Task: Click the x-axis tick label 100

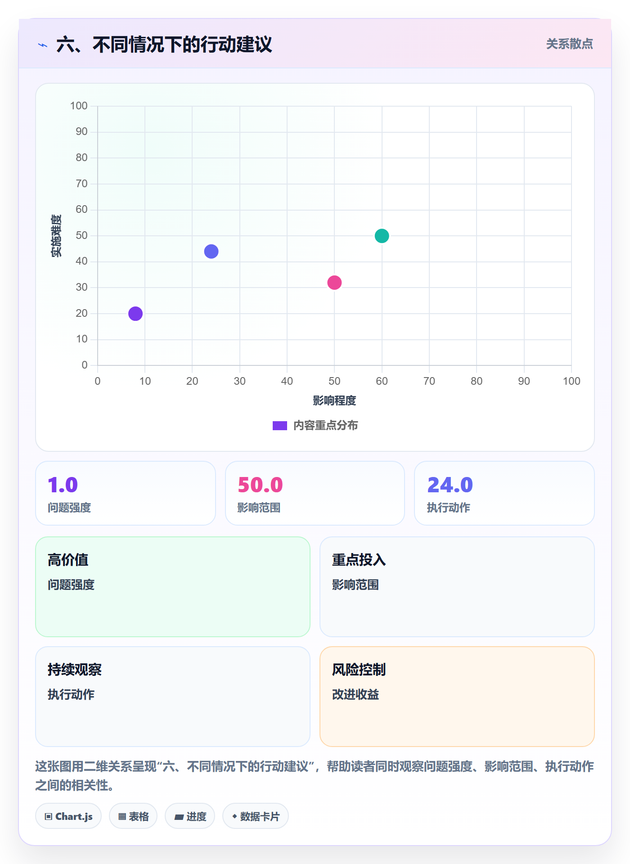Action: point(571,382)
